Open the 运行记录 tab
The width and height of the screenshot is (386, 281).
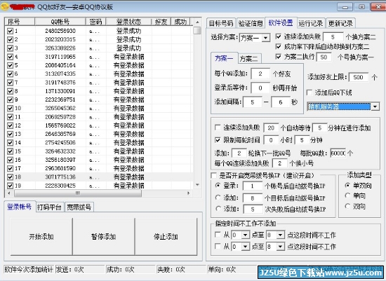coord(311,23)
